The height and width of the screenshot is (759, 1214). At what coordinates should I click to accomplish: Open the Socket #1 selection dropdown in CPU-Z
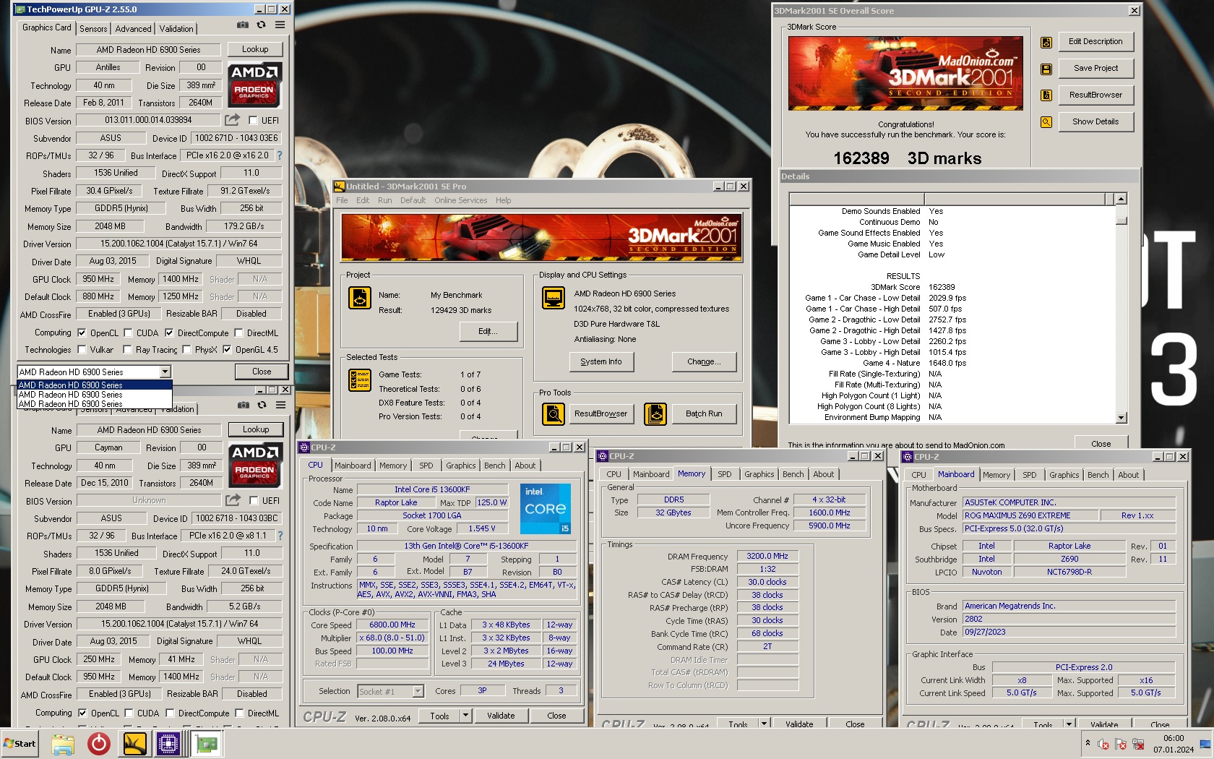coord(418,692)
